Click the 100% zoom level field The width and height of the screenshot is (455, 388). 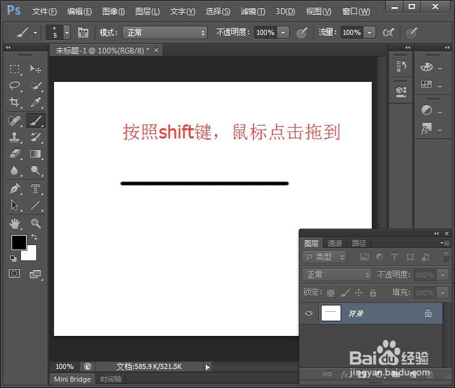(x=64, y=366)
